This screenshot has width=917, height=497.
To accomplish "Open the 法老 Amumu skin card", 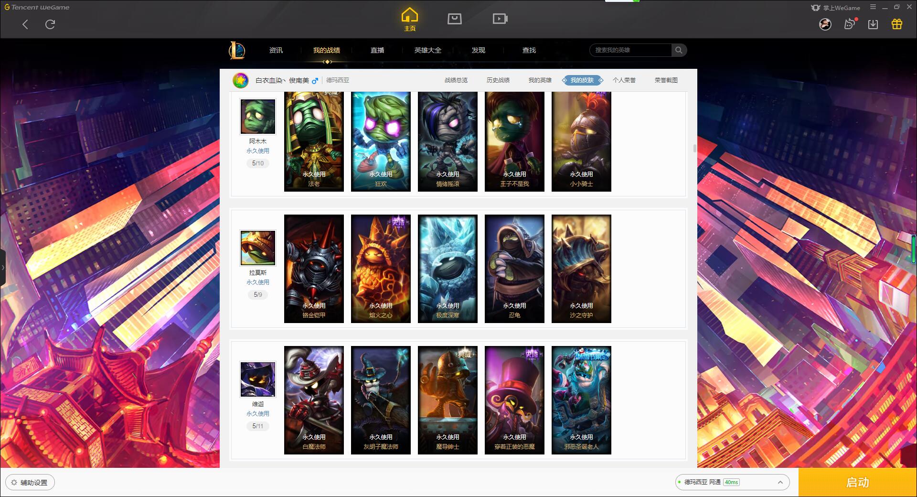I will (314, 141).
